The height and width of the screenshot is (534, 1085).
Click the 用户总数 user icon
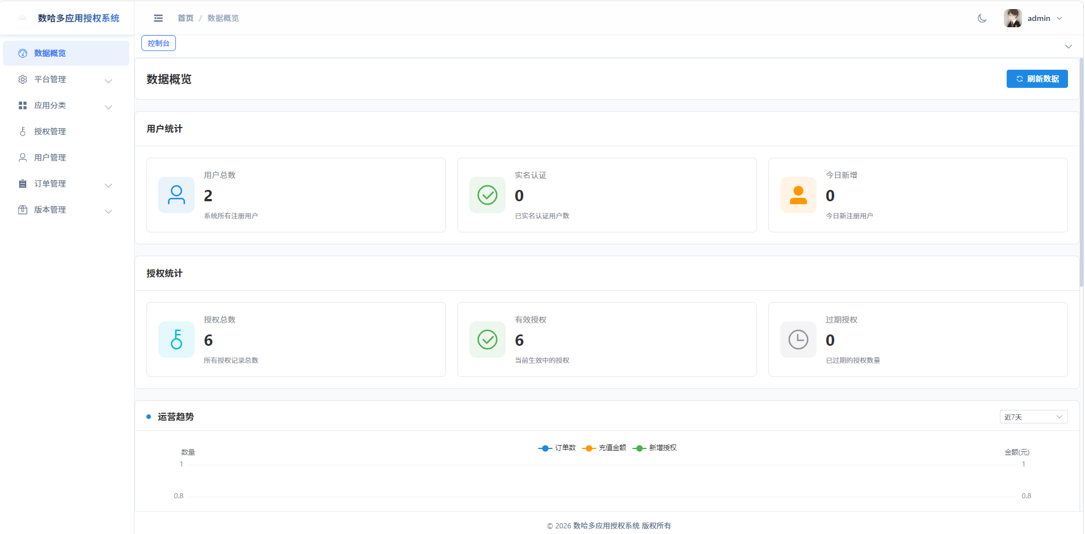click(176, 195)
